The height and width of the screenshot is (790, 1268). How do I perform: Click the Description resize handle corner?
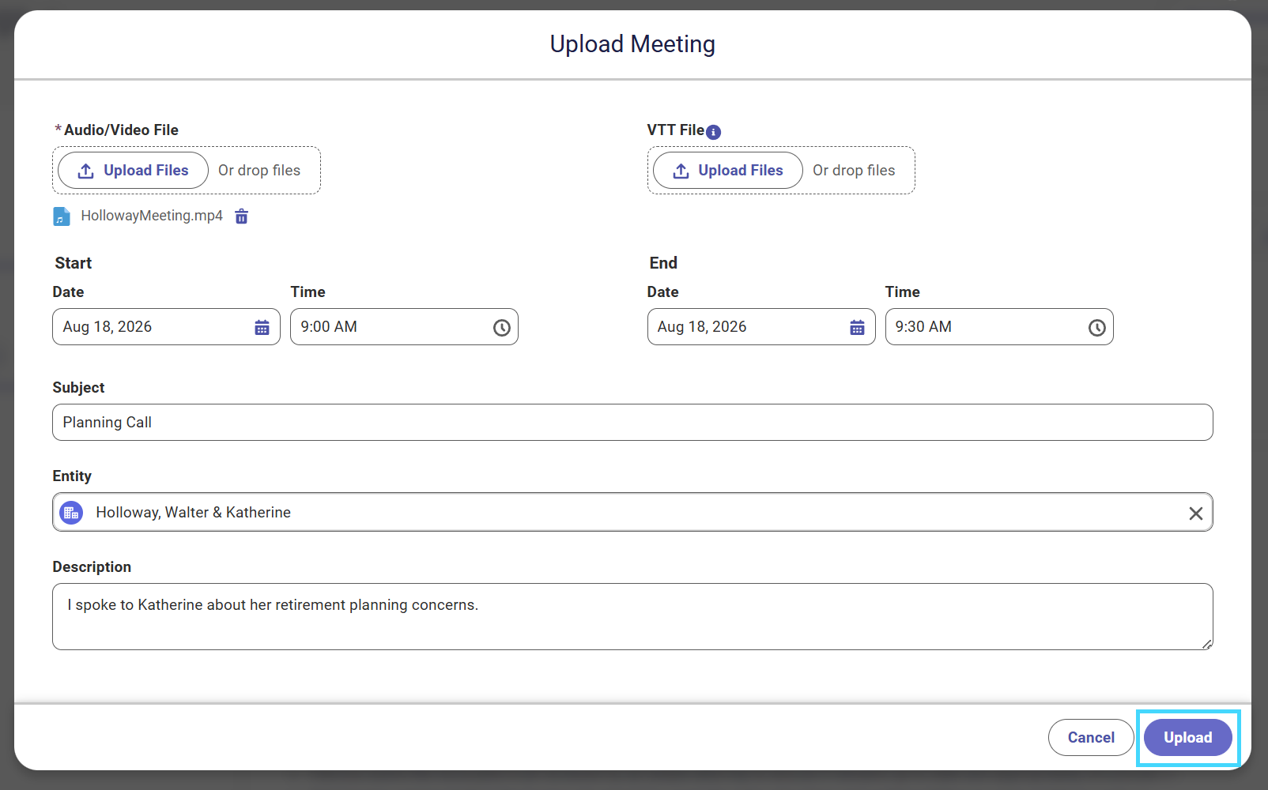(1207, 644)
